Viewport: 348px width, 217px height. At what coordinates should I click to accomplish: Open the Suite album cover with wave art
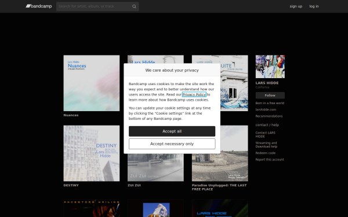[234, 83]
